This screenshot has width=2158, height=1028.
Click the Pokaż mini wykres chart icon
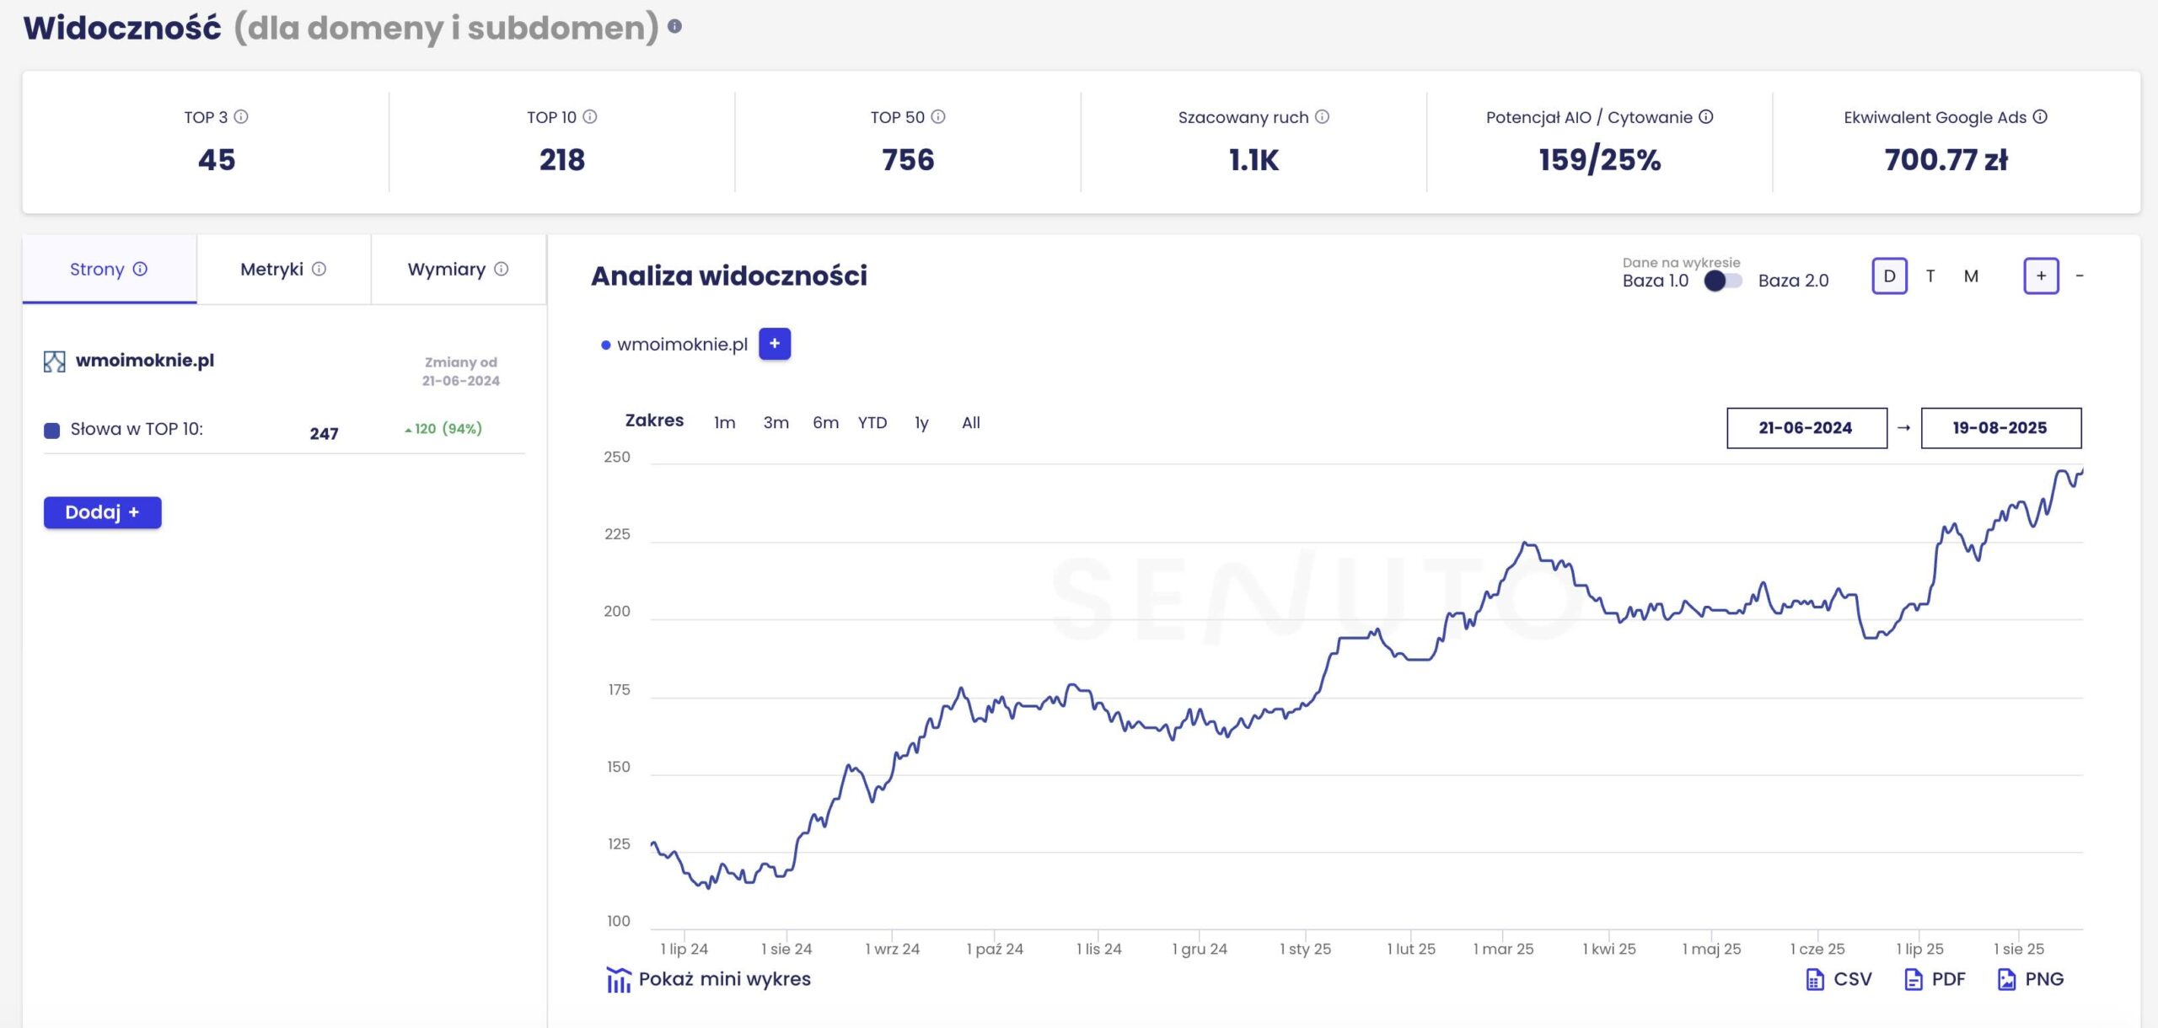619,979
